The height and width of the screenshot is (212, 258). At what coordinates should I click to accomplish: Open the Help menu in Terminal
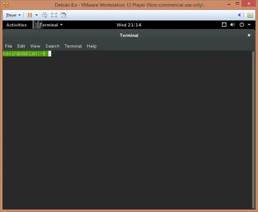(x=92, y=46)
